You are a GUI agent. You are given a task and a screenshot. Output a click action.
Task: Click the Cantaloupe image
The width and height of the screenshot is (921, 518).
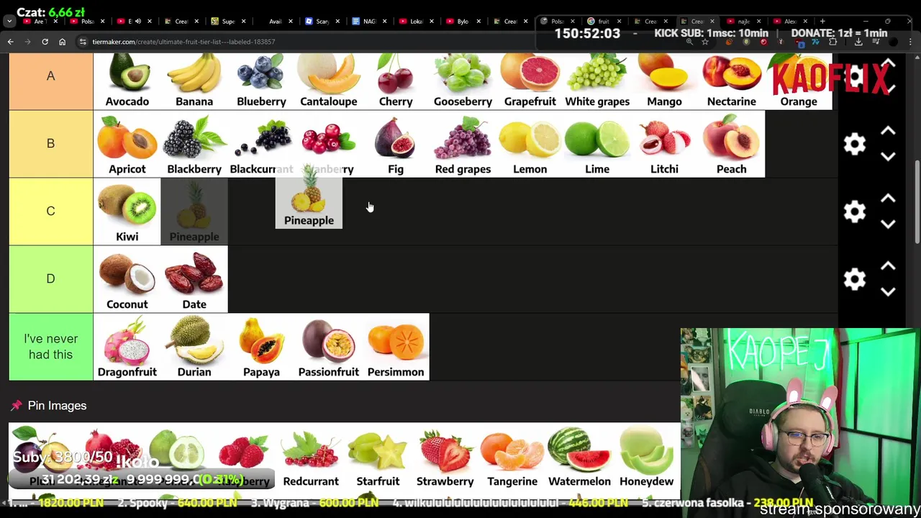[x=328, y=81]
